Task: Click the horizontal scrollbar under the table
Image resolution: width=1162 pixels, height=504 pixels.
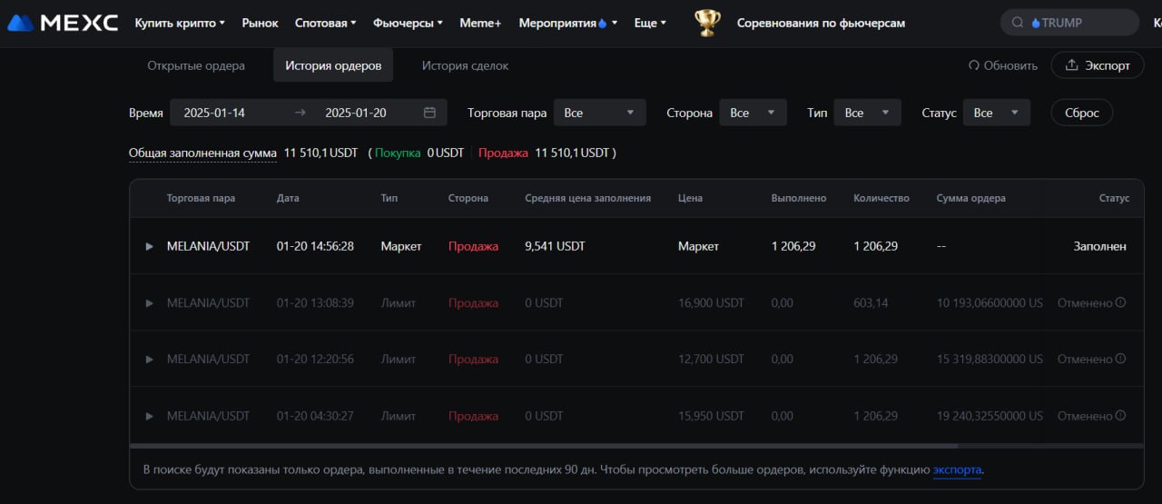Action: coord(544,446)
